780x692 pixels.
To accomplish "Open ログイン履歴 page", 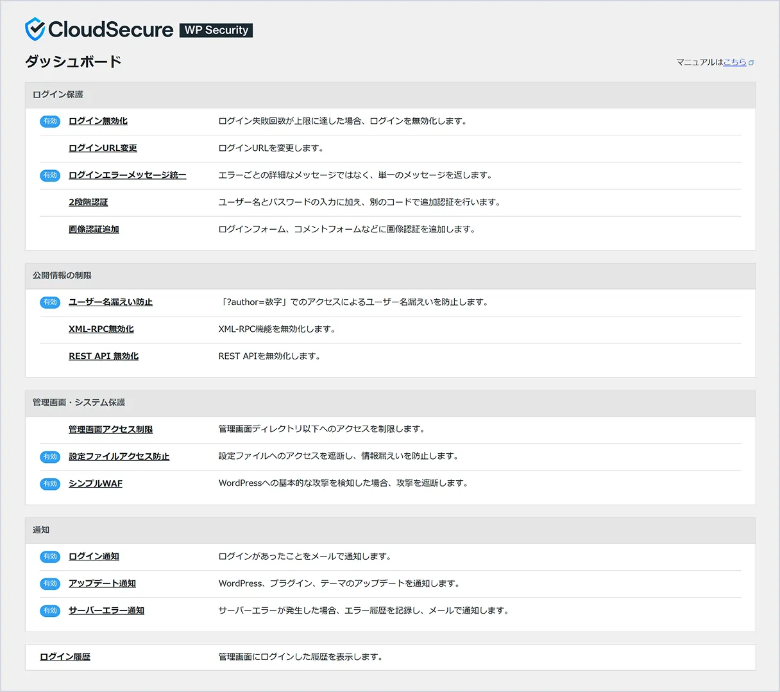I will 65,656.
